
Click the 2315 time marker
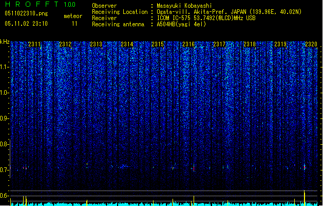[158, 44]
